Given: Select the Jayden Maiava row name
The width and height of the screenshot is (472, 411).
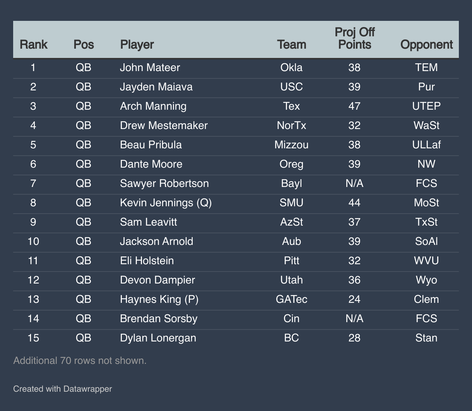Looking at the screenshot, I should (156, 87).
